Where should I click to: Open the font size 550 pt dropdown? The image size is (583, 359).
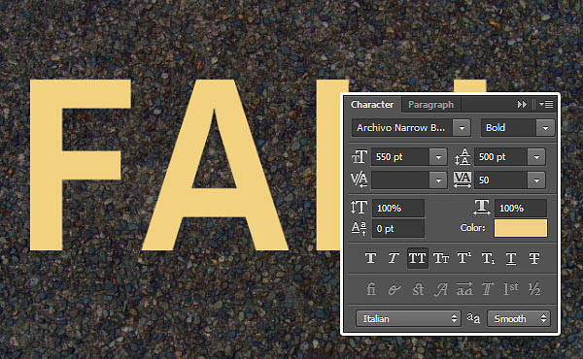[438, 157]
